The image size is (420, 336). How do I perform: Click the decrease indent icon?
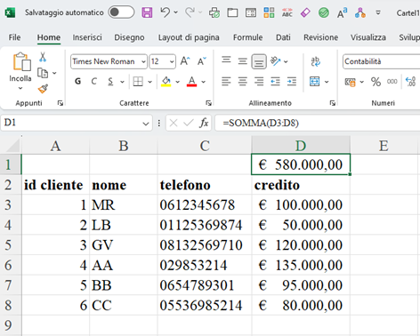click(x=275, y=81)
